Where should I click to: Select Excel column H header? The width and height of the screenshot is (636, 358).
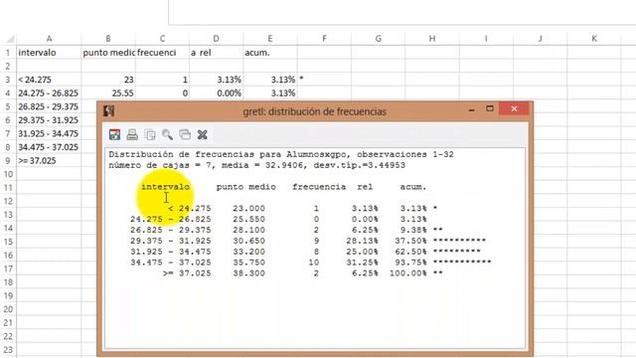[432, 39]
